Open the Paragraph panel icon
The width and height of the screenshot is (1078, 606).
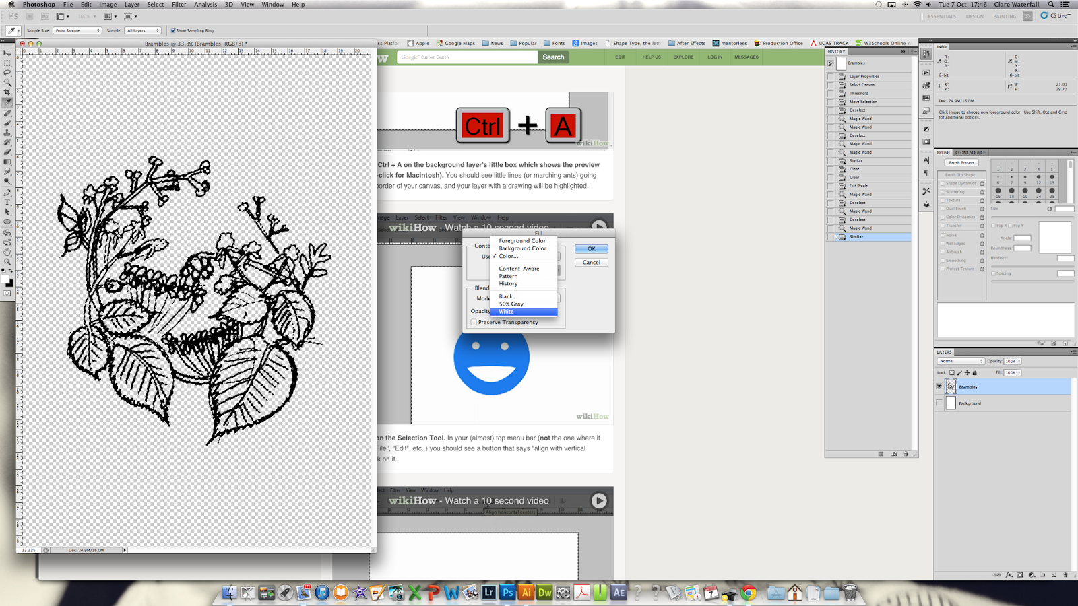926,173
